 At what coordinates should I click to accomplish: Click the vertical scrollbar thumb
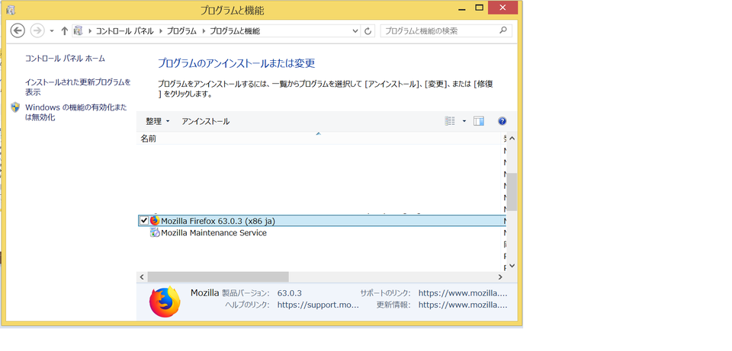point(512,192)
